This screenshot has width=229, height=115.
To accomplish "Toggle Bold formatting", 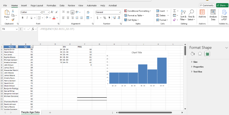I will 22,18.
